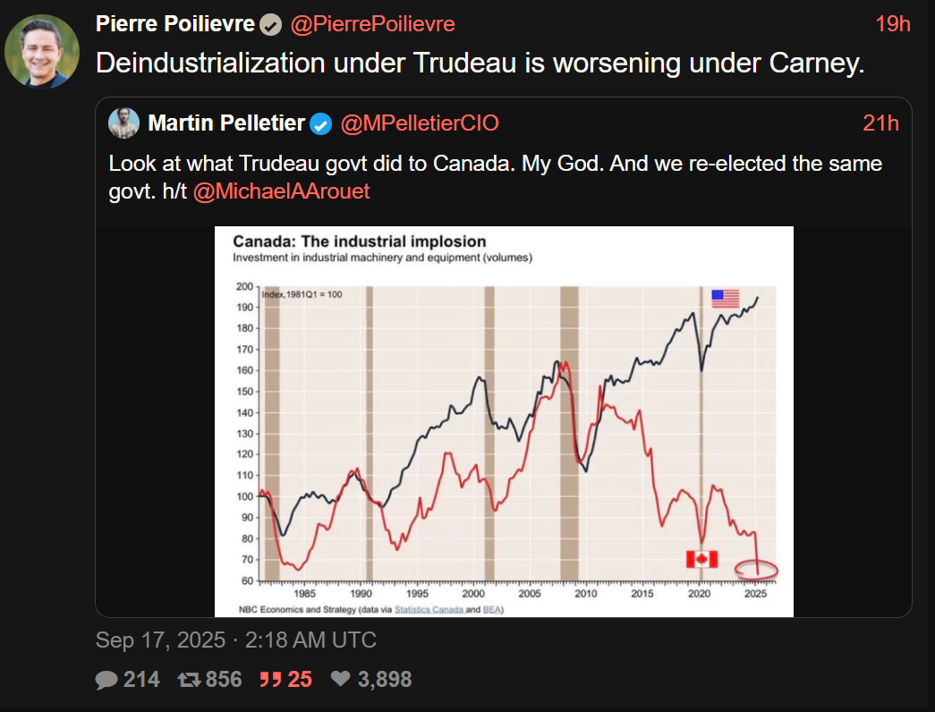Open the 19h timestamp of the post

point(892,24)
